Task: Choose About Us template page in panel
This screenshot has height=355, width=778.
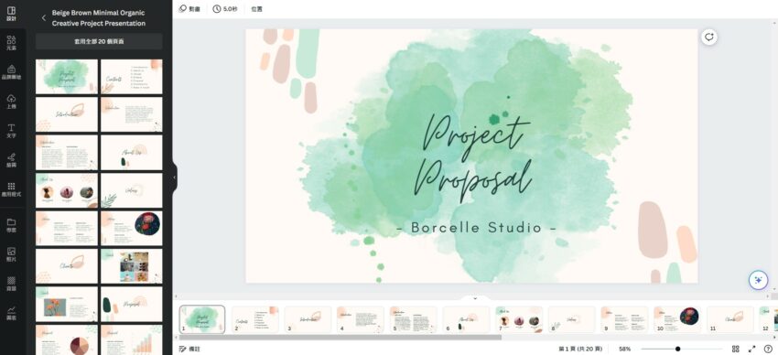Action: click(132, 152)
